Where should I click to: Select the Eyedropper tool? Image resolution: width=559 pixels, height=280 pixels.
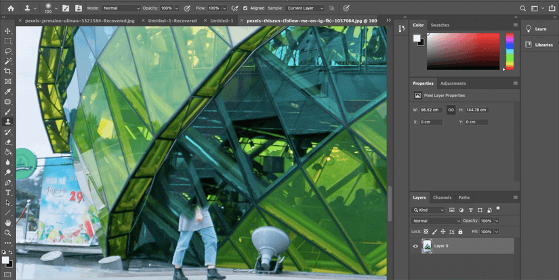click(x=8, y=92)
